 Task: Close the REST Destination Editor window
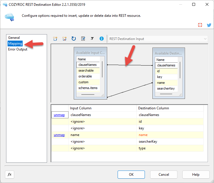[x=207, y=5]
